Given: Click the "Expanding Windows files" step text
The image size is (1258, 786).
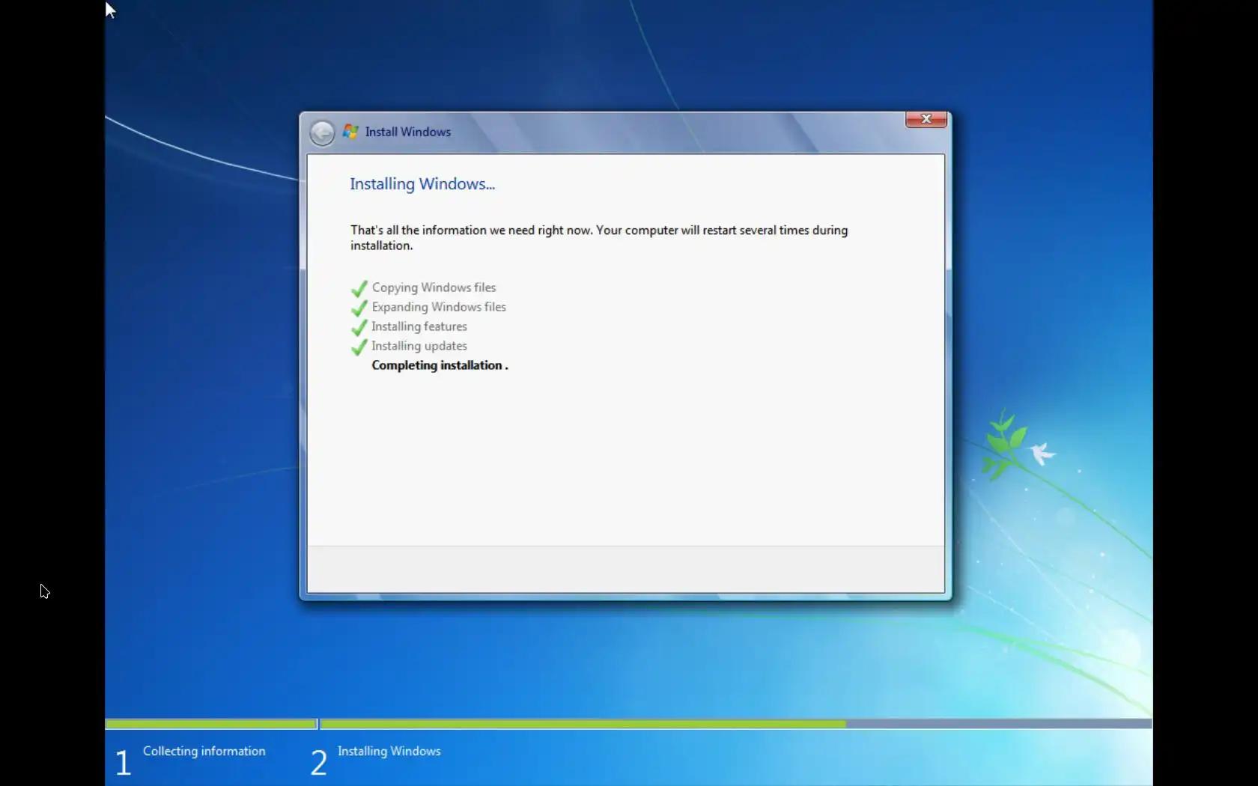Looking at the screenshot, I should click(439, 307).
